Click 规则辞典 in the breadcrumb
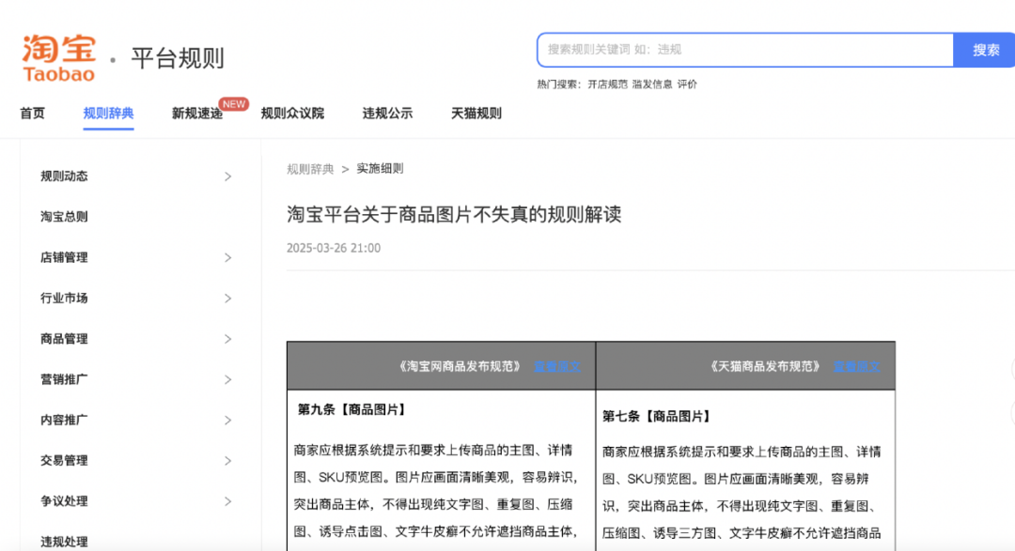Screen dimensions: 1015x551 (310, 169)
